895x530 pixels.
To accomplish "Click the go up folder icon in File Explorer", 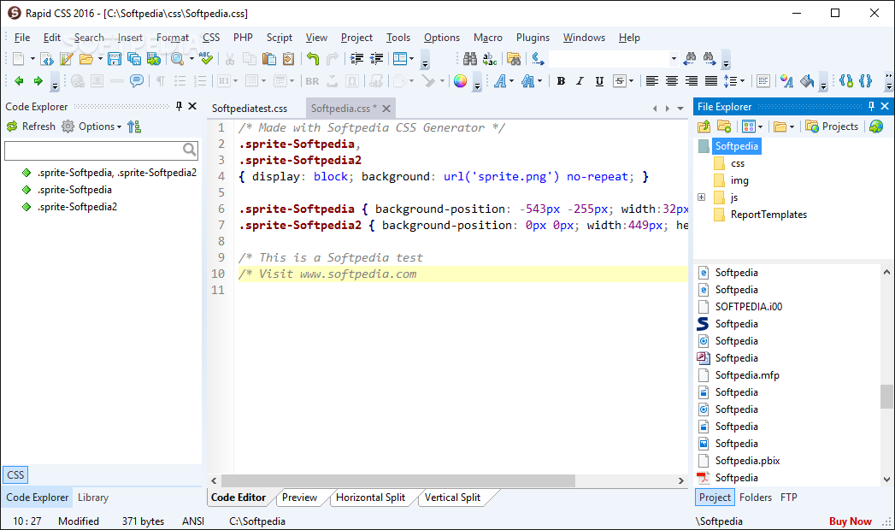I will click(704, 127).
